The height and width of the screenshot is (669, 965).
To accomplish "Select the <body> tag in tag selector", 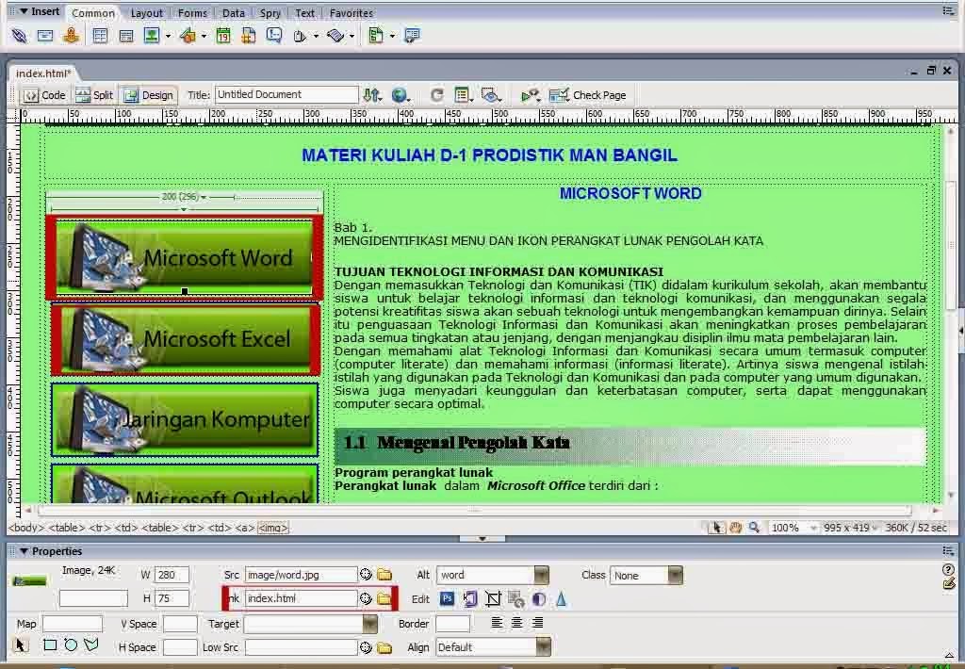I will coord(25,528).
